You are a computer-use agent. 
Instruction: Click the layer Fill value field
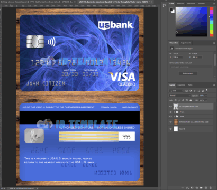click(202, 100)
